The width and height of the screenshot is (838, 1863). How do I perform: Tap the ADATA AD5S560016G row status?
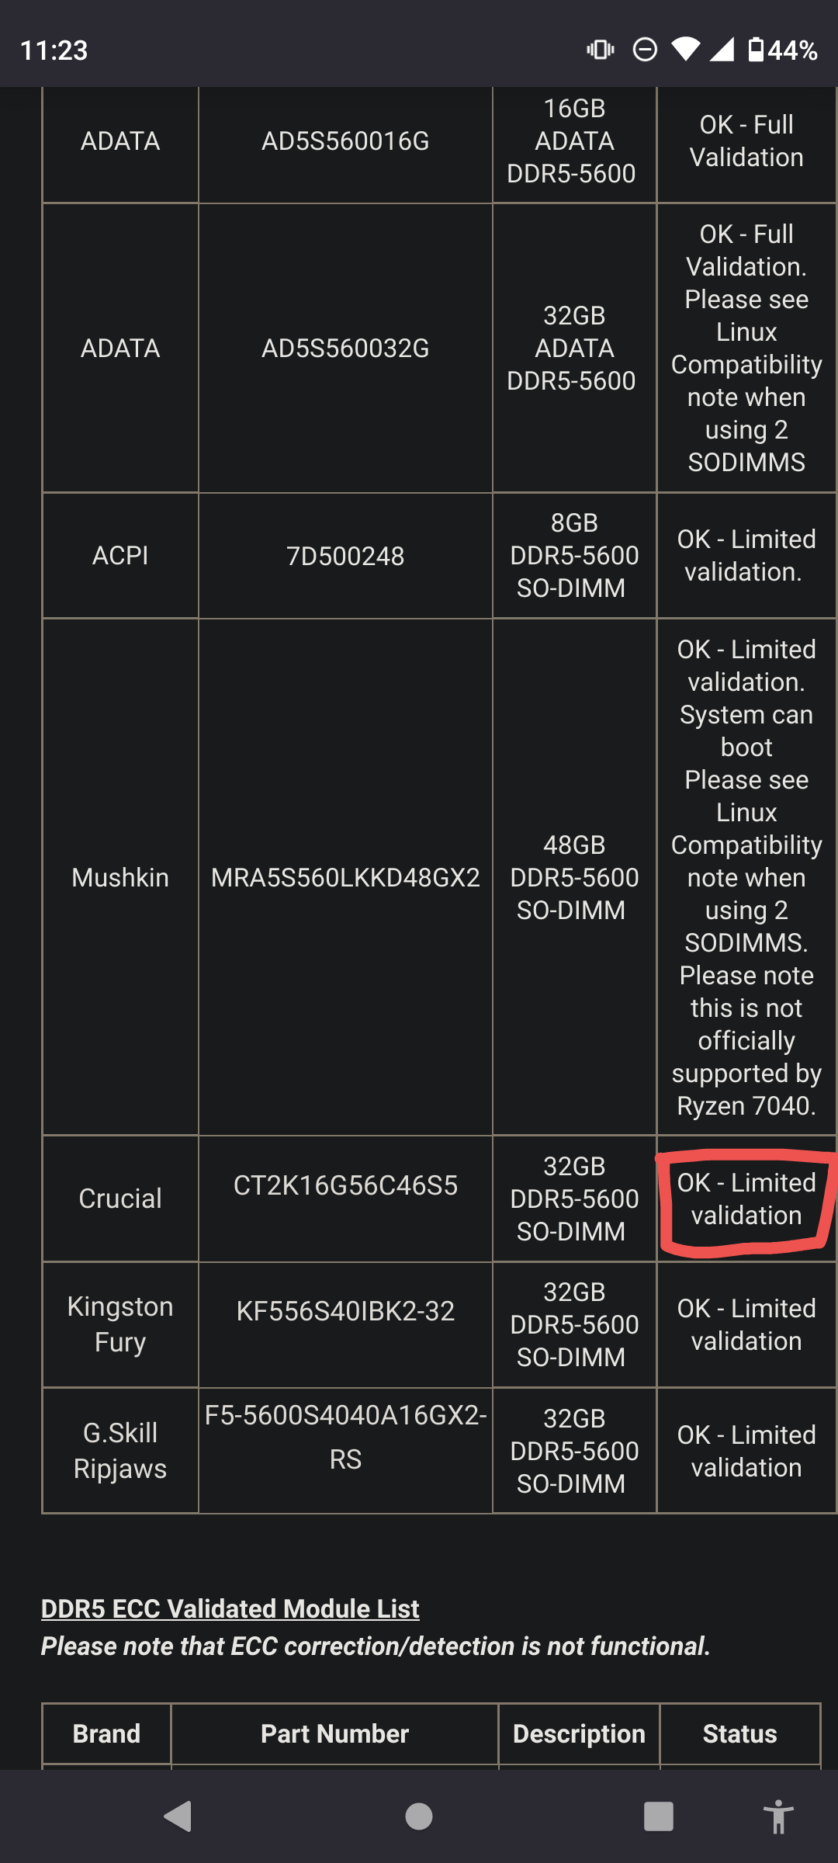(746, 141)
